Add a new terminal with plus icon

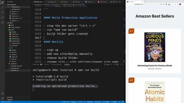[111, 64]
